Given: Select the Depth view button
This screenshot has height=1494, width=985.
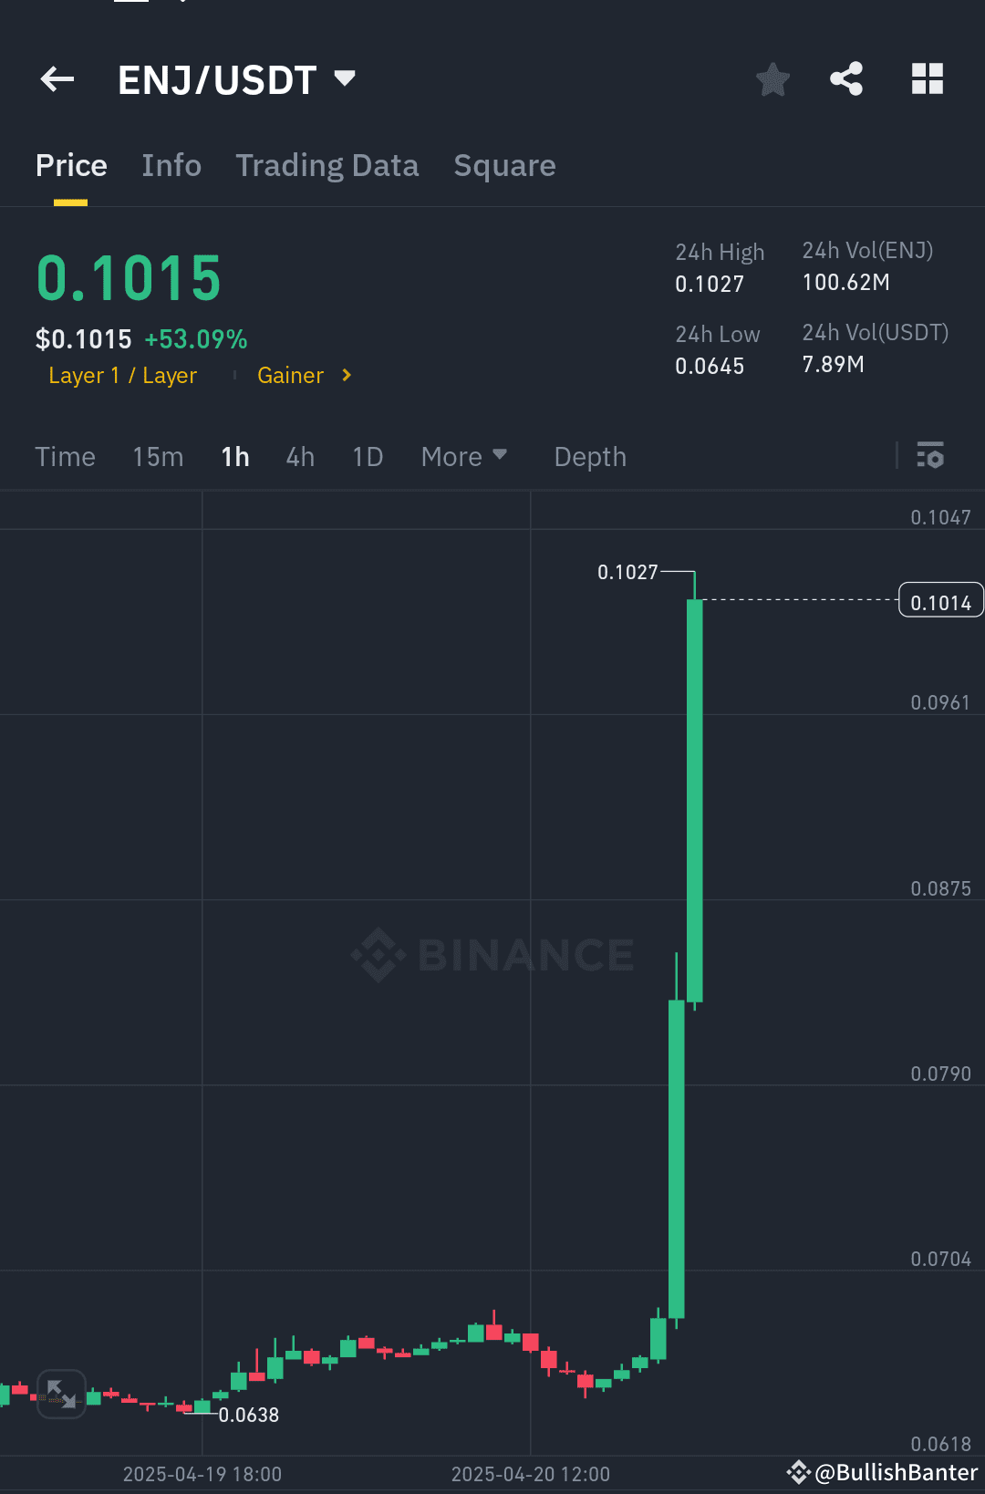Looking at the screenshot, I should [589, 456].
